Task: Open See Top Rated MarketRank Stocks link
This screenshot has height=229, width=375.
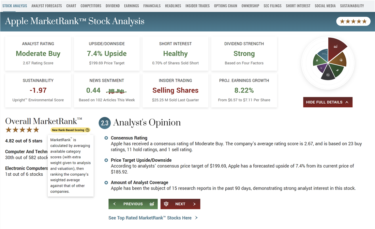Action: click(x=153, y=218)
